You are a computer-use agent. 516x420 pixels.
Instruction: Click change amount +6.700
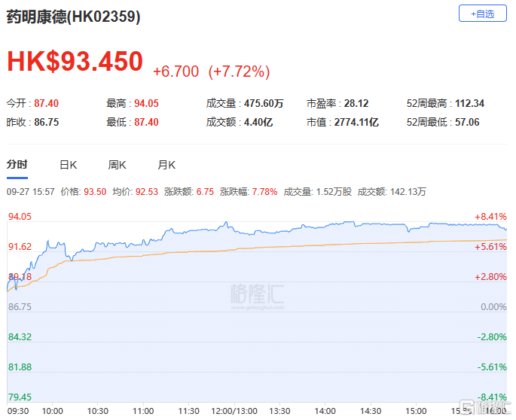pyautogui.click(x=176, y=72)
